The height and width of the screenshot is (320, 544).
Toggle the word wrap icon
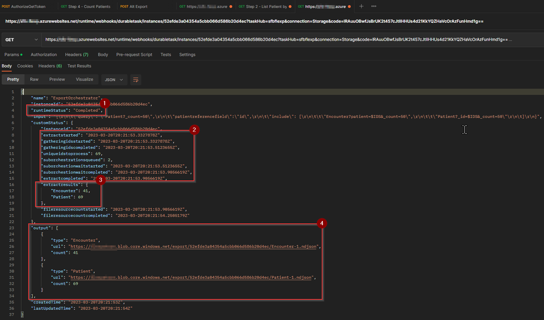click(136, 80)
